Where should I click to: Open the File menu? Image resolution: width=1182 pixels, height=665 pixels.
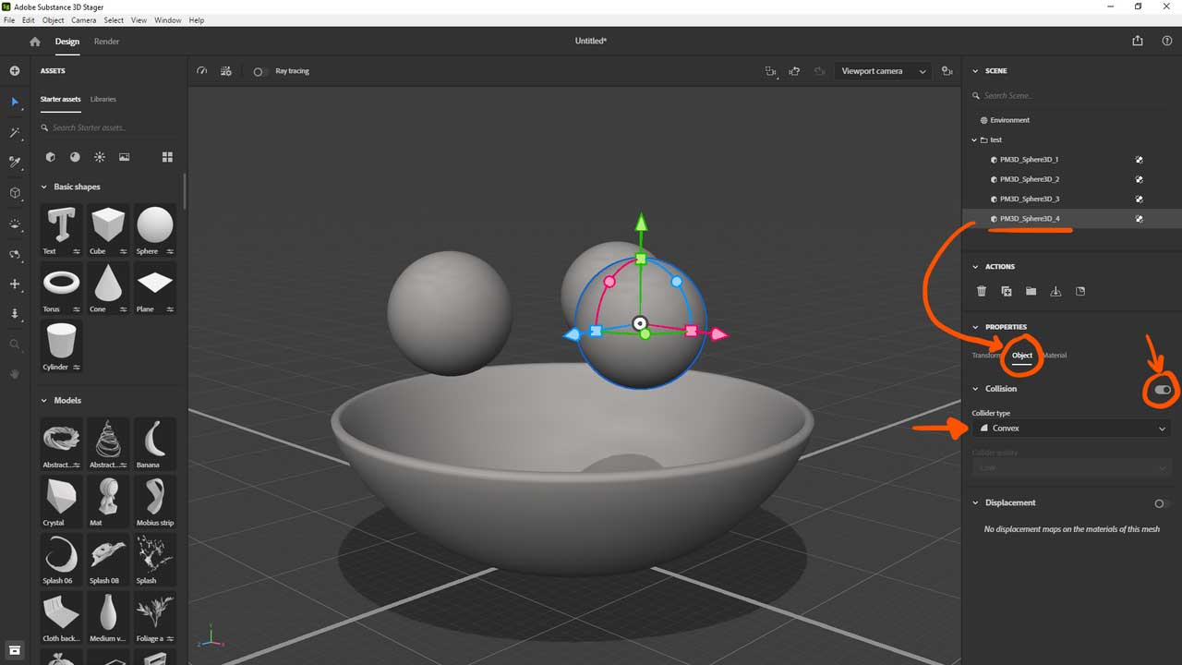(x=10, y=20)
